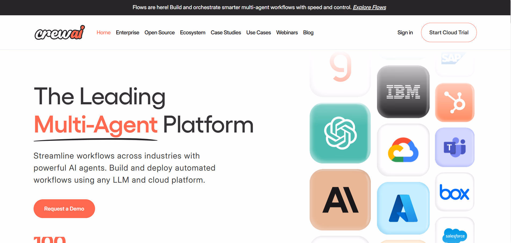Navigate to Case Studies

click(226, 32)
